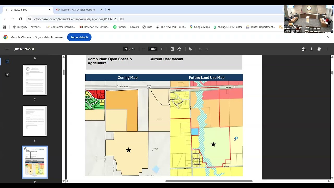Viewport: 334px width, 188px height.
Task: Select page 8 thumbnail
Action: point(35,121)
